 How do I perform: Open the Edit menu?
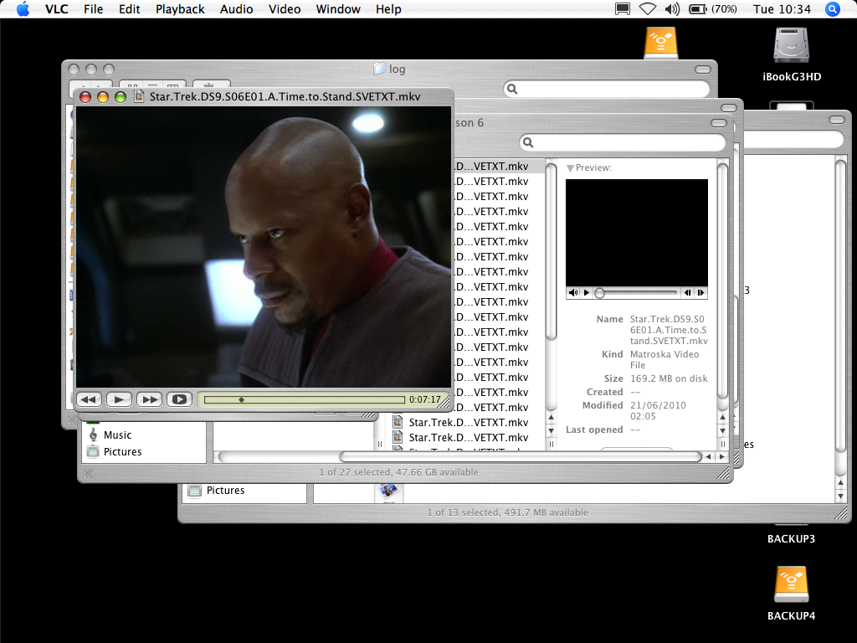click(x=130, y=9)
